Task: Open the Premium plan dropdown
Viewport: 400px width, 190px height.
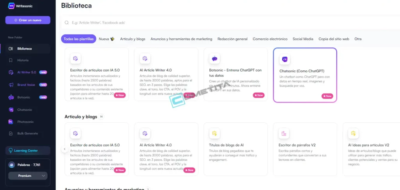Action: [x=28, y=176]
